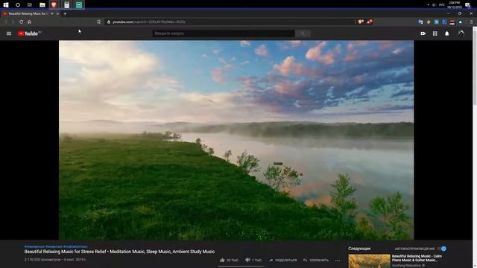This screenshot has height=268, width=477.
Task: Click the browser home icon
Action: 29,22
